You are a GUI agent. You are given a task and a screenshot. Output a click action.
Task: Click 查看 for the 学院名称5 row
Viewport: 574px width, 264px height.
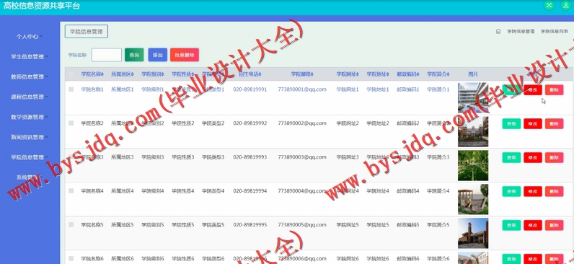pos(511,226)
